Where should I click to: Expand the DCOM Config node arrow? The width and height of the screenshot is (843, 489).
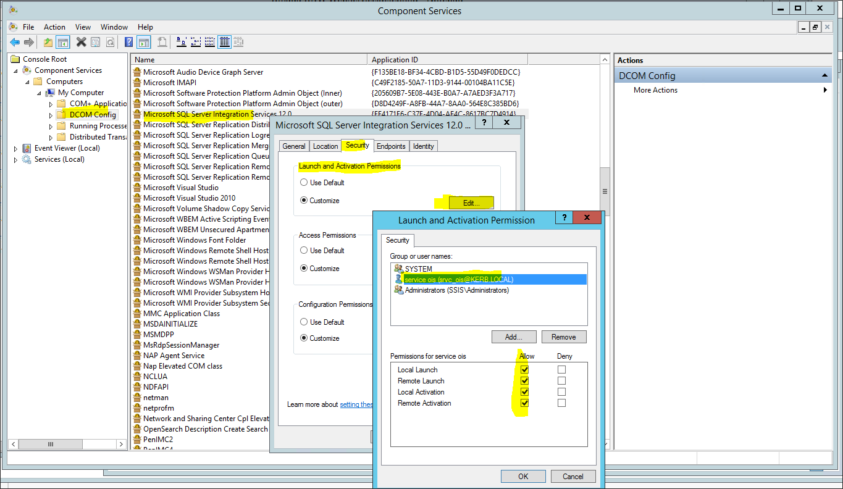pyautogui.click(x=51, y=115)
